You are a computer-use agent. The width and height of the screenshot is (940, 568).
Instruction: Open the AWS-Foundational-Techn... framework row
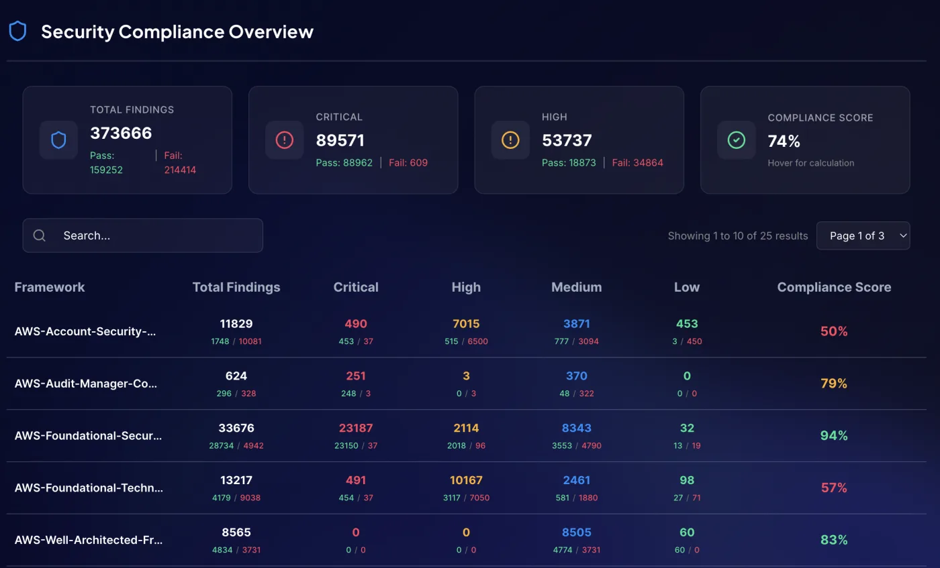coord(467,488)
